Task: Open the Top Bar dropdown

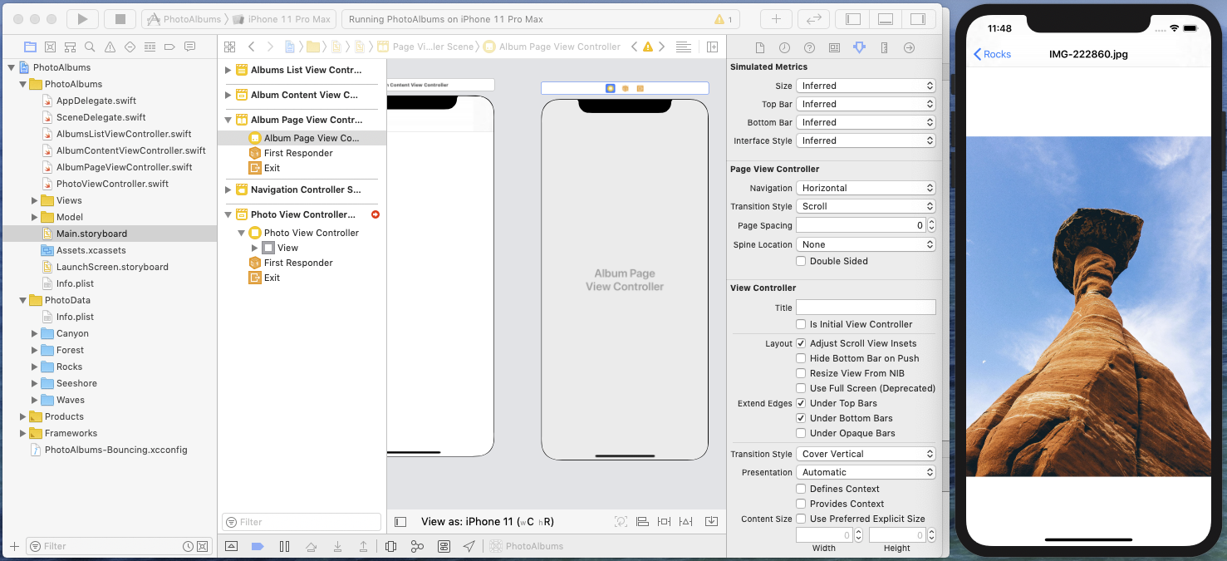Action: (x=866, y=104)
